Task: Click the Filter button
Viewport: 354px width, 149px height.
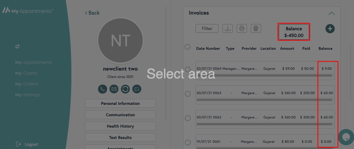Action: point(207,28)
